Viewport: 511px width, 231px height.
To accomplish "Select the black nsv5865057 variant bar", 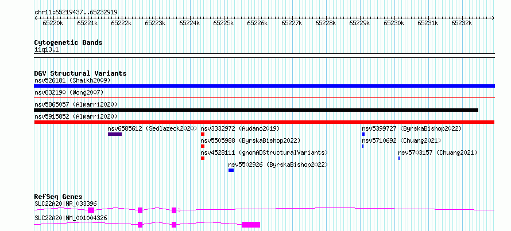I will click(256, 110).
